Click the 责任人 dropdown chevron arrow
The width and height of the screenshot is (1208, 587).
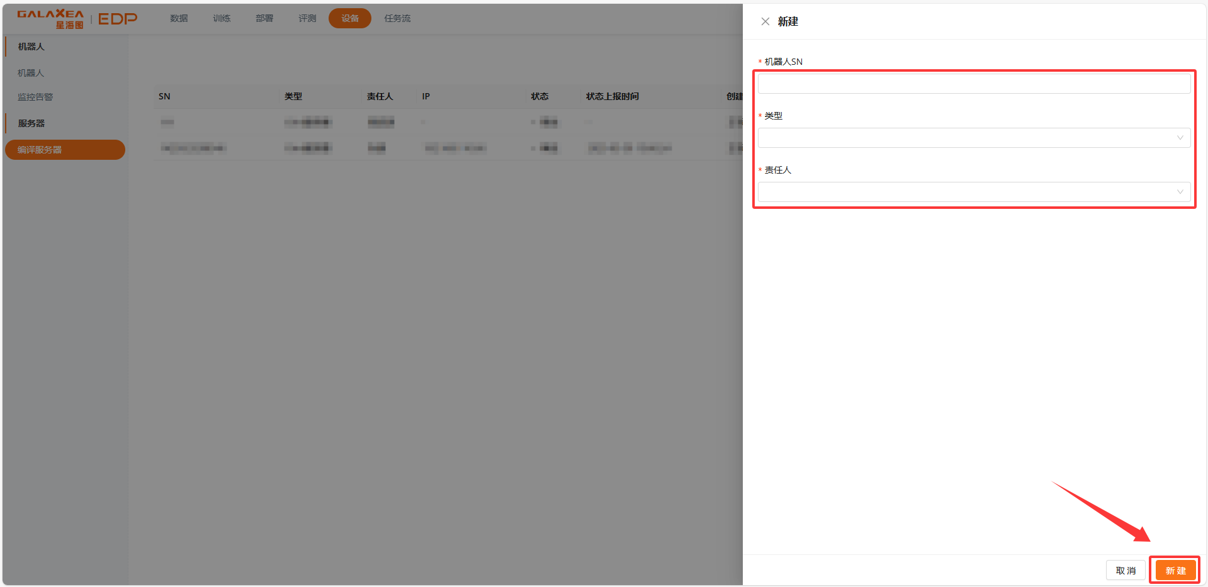click(x=1180, y=192)
